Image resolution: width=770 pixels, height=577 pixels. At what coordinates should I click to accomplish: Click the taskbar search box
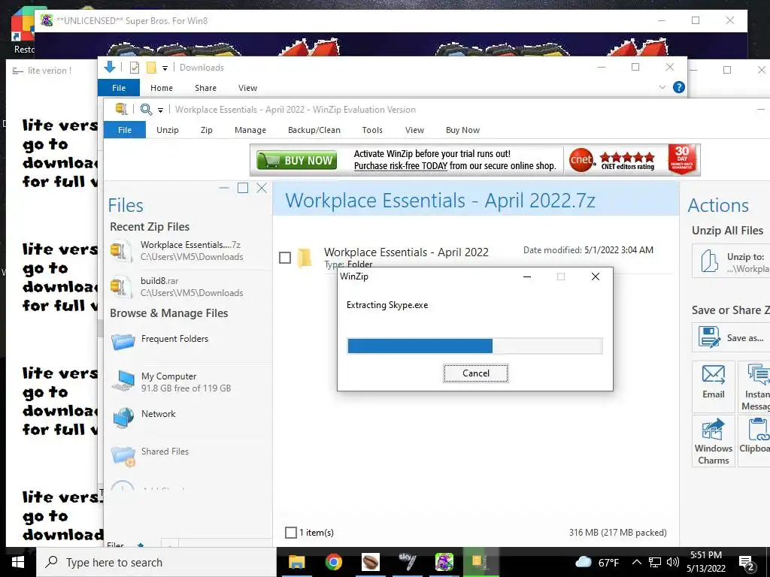click(156, 562)
